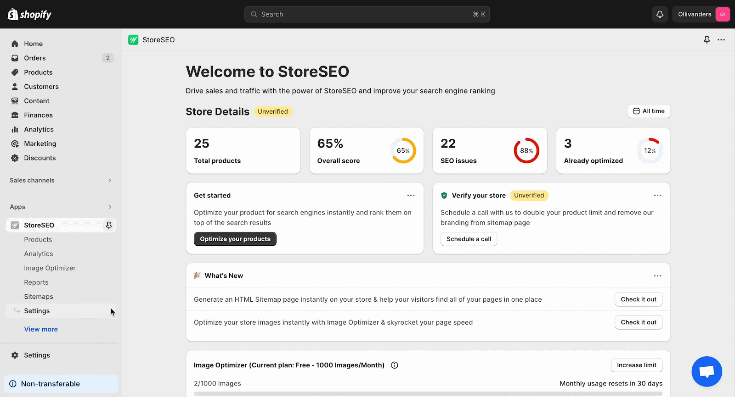Click the Home icon in sidebar
The image size is (735, 397).
coord(15,44)
